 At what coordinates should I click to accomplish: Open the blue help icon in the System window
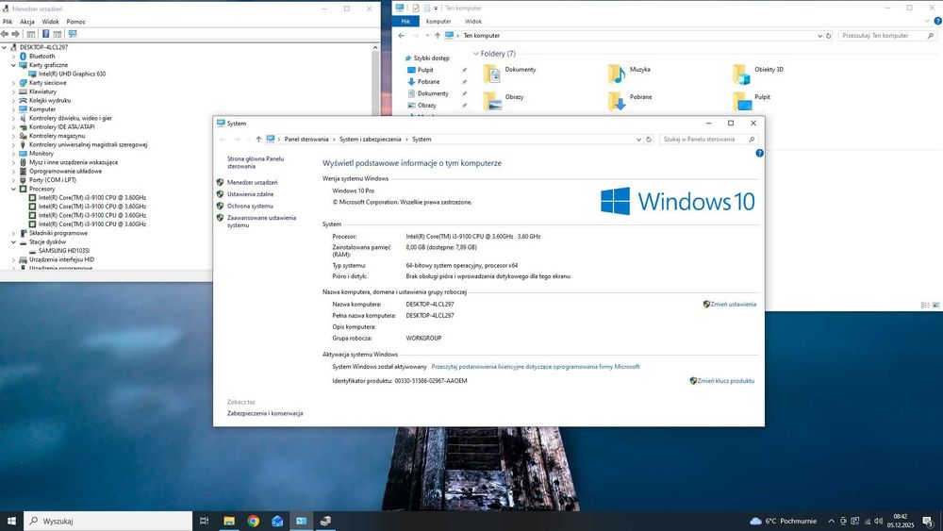759,154
